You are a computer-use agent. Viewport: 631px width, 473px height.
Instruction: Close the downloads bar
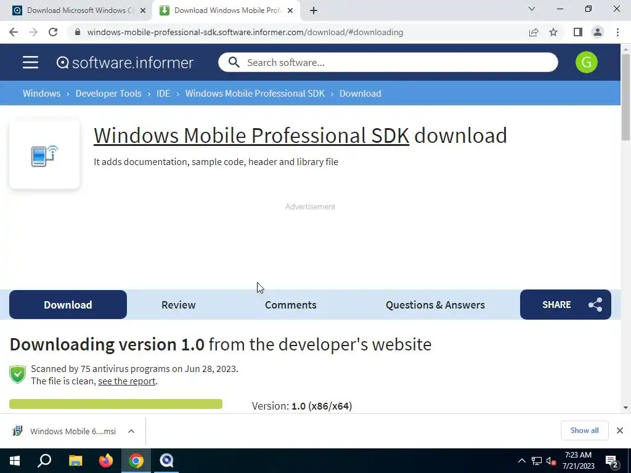pos(620,431)
